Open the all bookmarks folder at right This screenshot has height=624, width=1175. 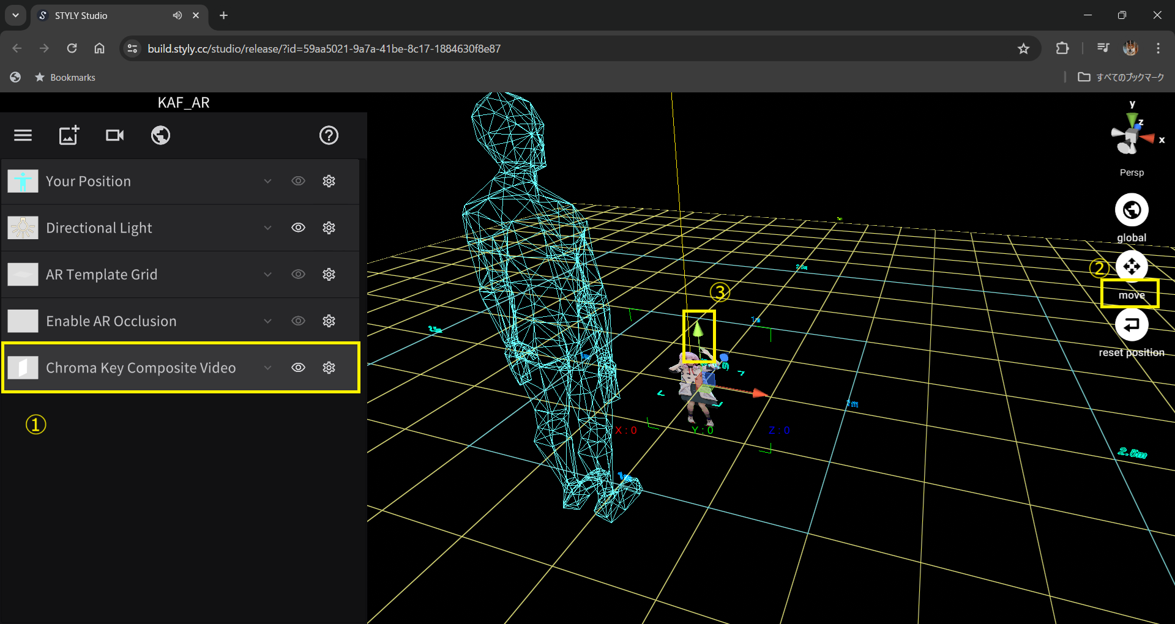pyautogui.click(x=1121, y=77)
